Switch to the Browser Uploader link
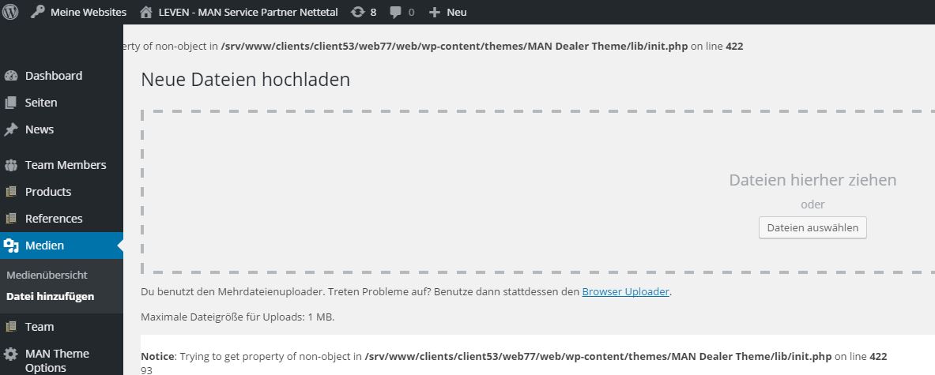 coord(625,291)
